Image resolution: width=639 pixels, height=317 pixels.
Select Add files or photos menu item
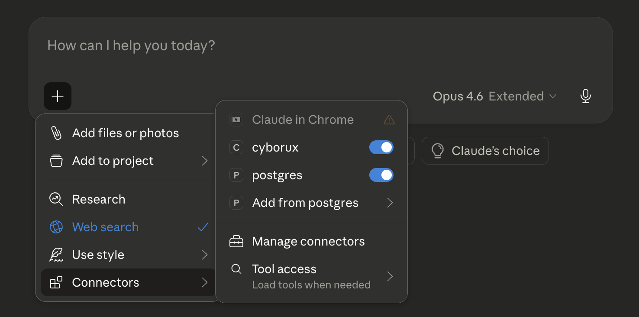pyautogui.click(x=125, y=133)
